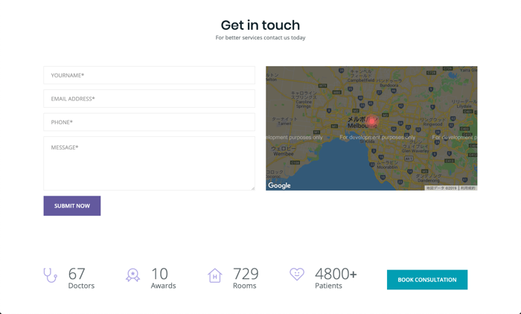Focus the EMAIL ADDRESS field

(149, 99)
